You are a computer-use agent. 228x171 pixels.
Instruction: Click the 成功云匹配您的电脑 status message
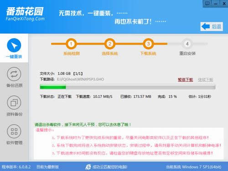pos(110,167)
